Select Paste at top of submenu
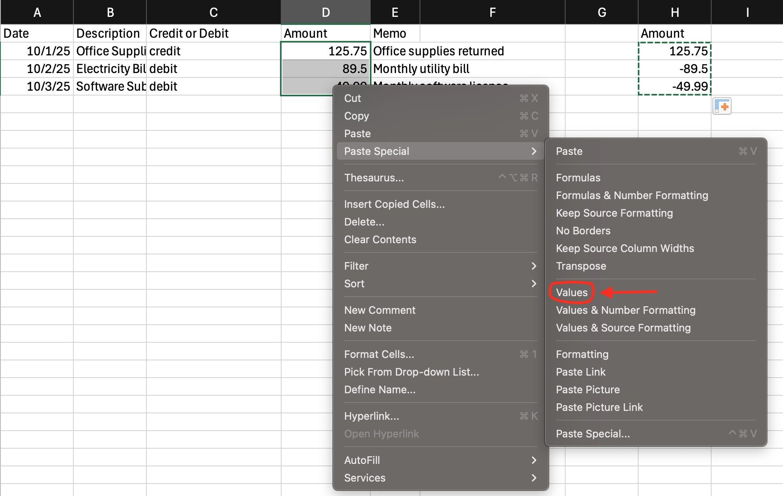Image resolution: width=783 pixels, height=496 pixels. click(x=656, y=151)
